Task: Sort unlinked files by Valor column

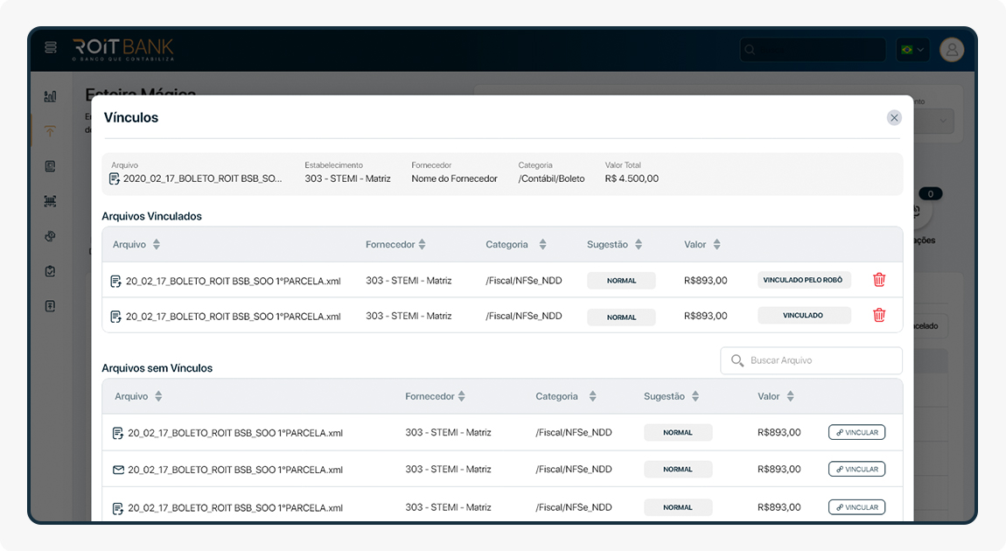Action: click(x=790, y=396)
